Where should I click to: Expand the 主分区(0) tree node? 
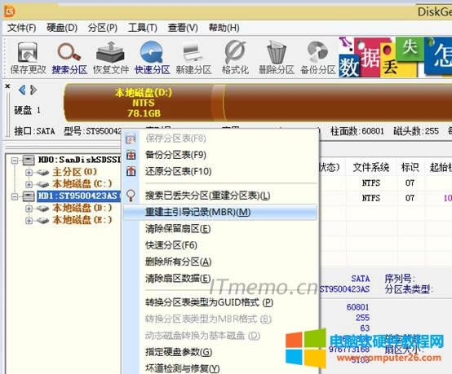point(29,173)
